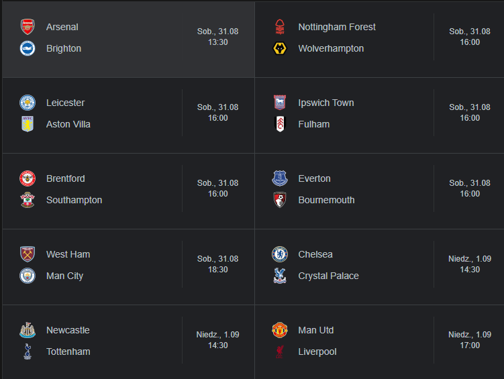Screen dimensions: 504x379
Task: Select the Everton team name
Action: point(314,178)
